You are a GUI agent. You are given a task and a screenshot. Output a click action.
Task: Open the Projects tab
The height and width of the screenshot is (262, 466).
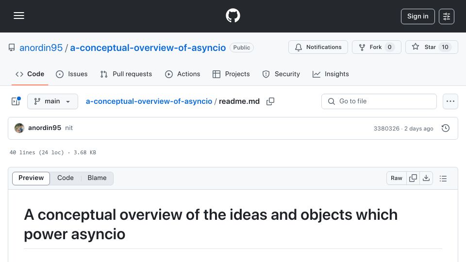pos(231,74)
